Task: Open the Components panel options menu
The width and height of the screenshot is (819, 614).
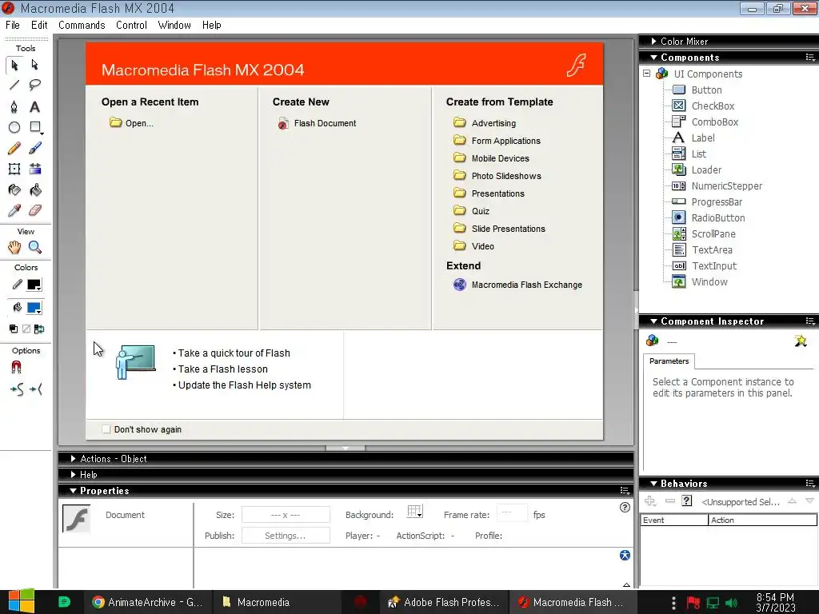Action: click(809, 58)
